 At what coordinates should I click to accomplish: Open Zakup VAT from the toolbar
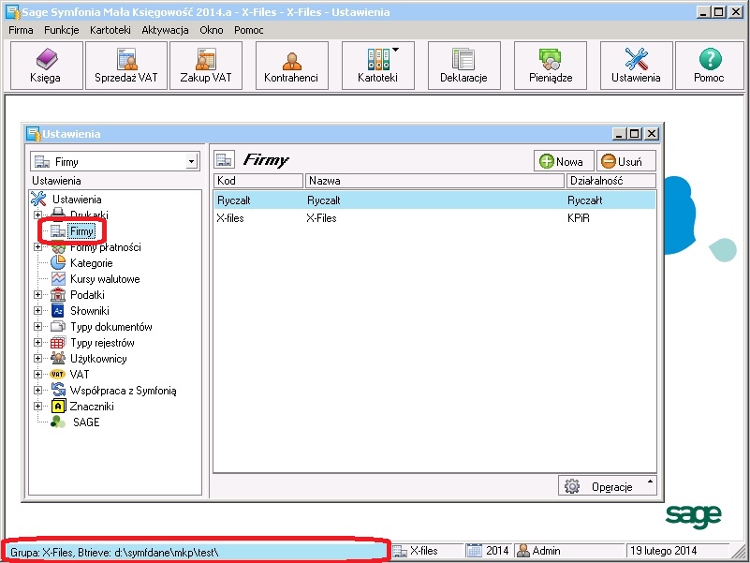pos(206,66)
